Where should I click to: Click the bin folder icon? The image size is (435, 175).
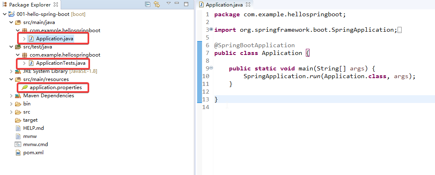pyautogui.click(x=18, y=104)
